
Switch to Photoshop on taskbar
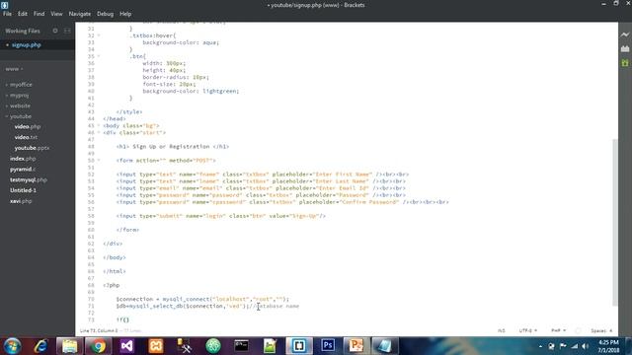pyautogui.click(x=328, y=346)
